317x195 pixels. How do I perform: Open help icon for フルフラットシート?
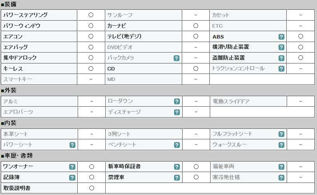281,134
